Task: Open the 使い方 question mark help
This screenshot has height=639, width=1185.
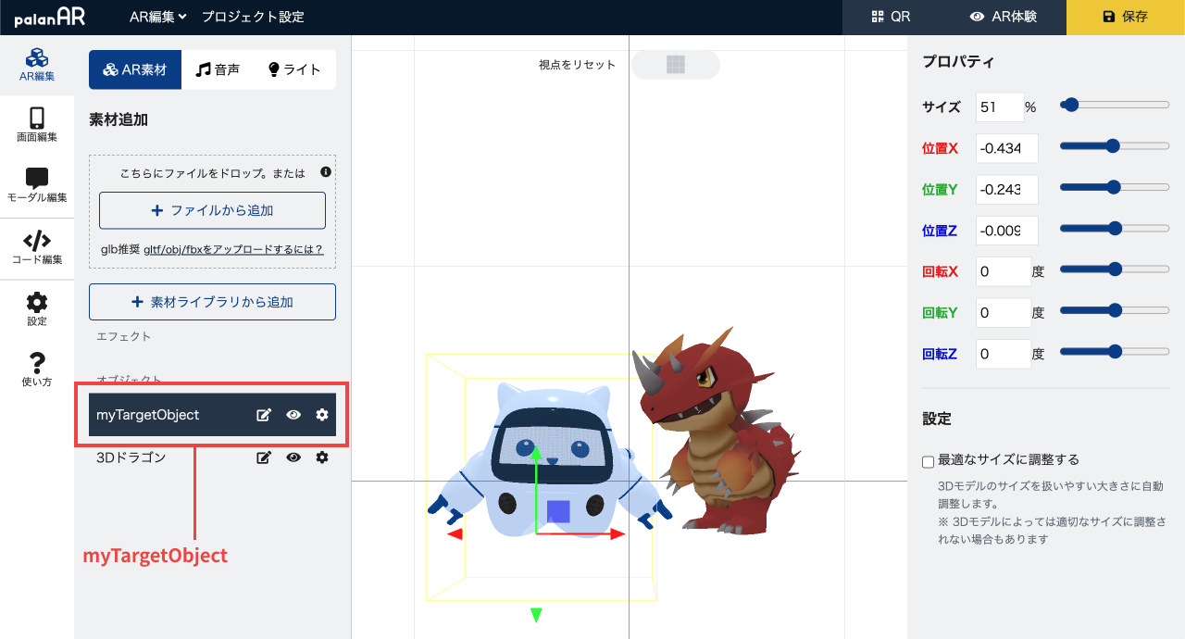Action: pos(37,370)
